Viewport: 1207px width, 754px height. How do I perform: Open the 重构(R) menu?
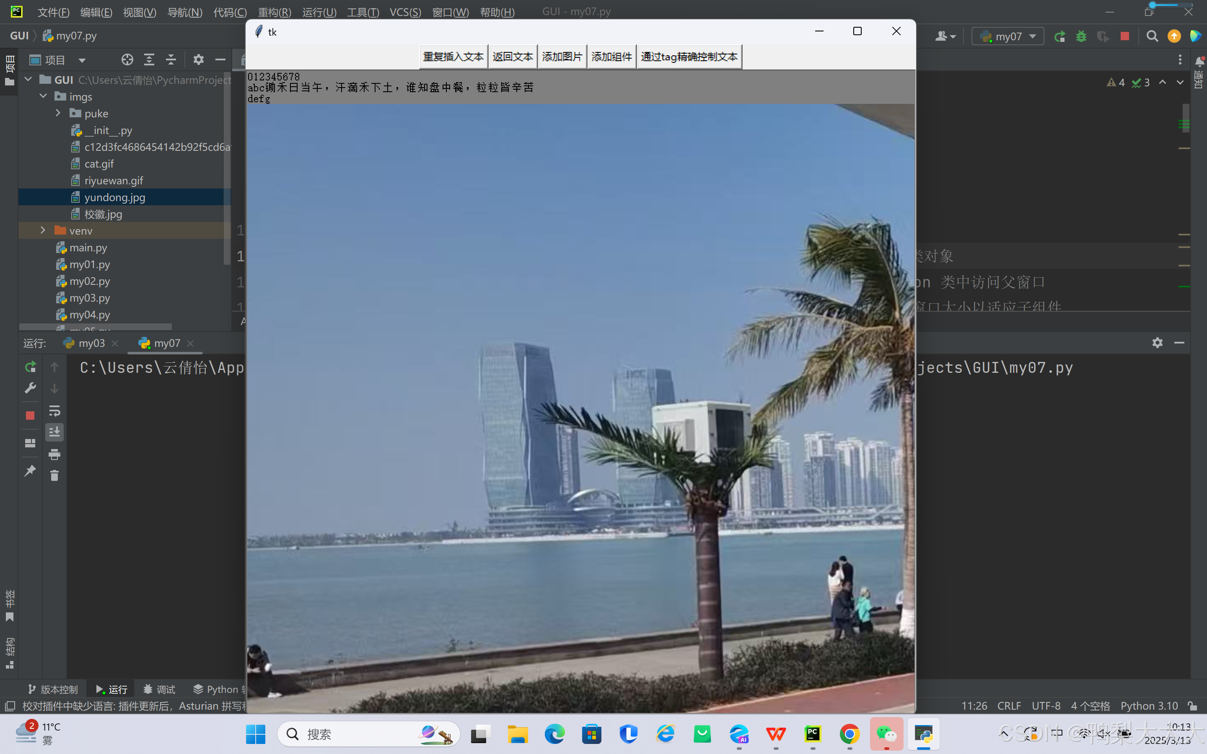pos(275,12)
